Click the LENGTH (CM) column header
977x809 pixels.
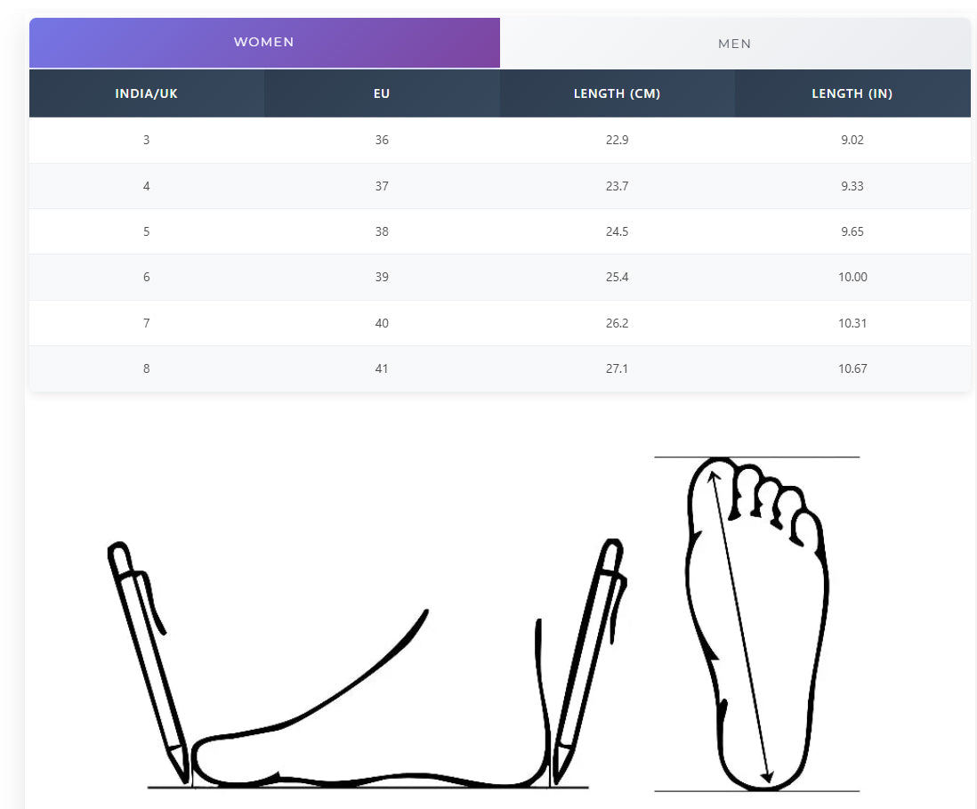click(617, 93)
